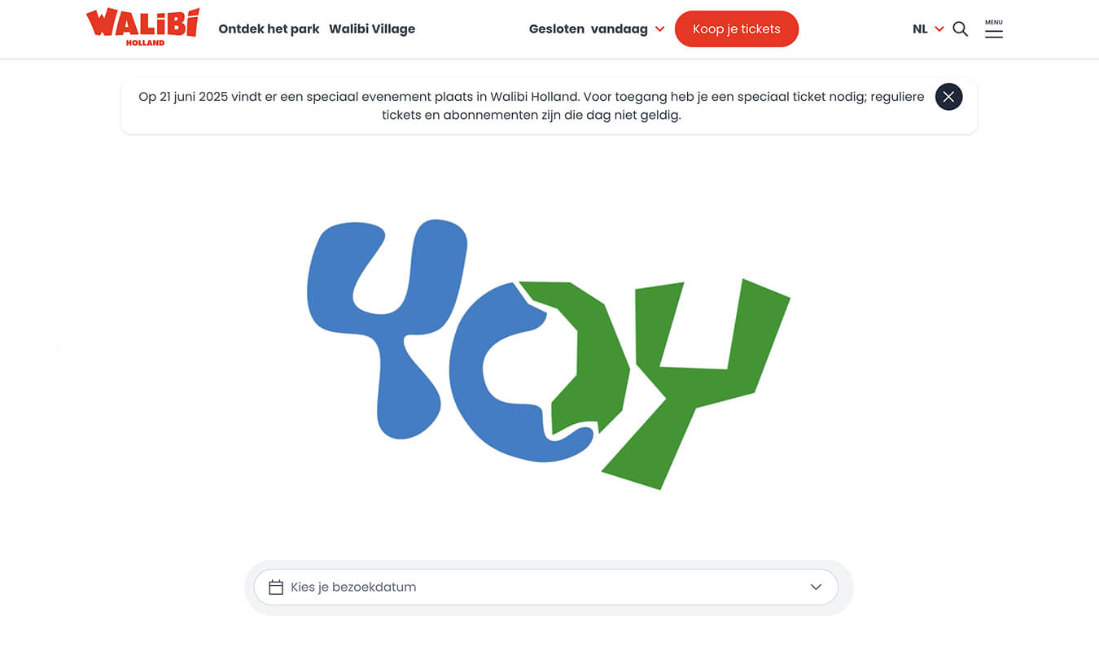Open the Kies je bezoekdatum dropdown
Viewport: 1099px width, 651px height.
point(545,587)
